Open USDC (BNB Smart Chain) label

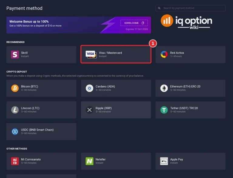coord(37,130)
